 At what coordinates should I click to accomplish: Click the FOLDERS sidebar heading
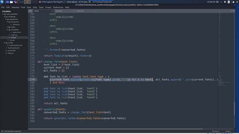pos(6,12)
